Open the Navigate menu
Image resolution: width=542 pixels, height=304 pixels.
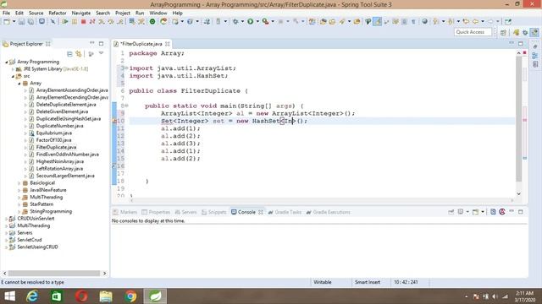(81, 13)
